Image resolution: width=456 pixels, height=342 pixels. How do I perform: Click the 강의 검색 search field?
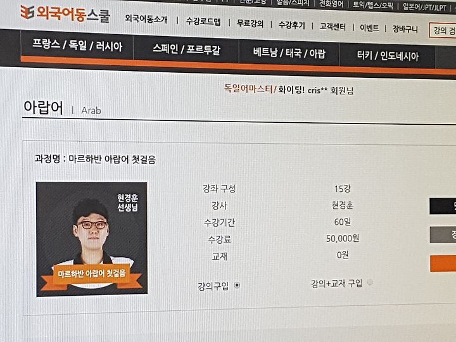[x=442, y=30]
